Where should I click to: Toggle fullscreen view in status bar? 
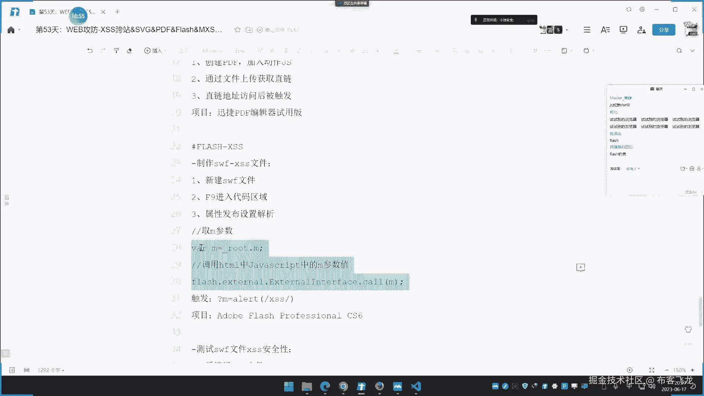coord(652,370)
